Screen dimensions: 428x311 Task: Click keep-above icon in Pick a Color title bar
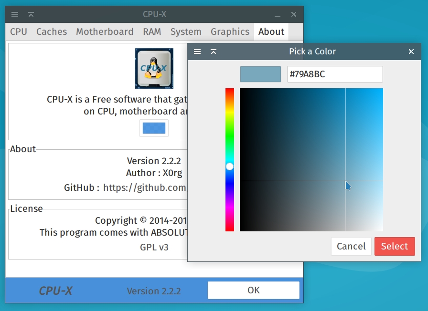214,52
